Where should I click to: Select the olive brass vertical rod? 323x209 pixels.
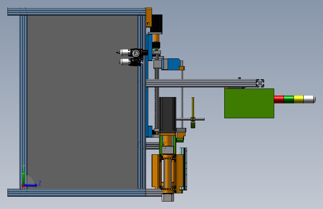point(193,107)
